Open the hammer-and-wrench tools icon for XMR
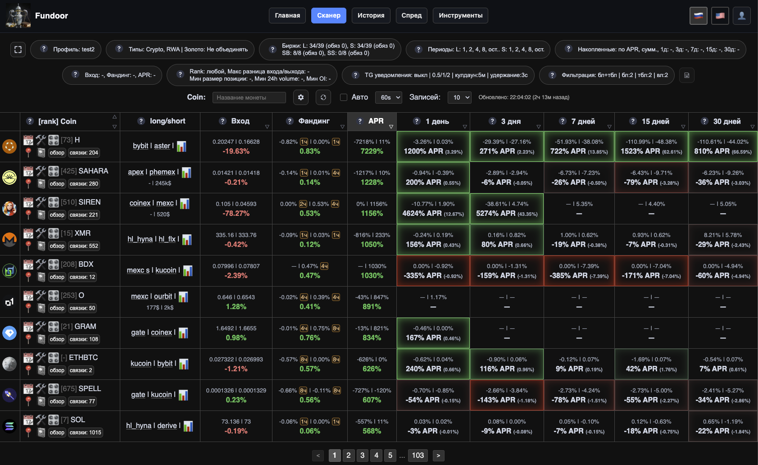758x465 pixels. tap(41, 233)
